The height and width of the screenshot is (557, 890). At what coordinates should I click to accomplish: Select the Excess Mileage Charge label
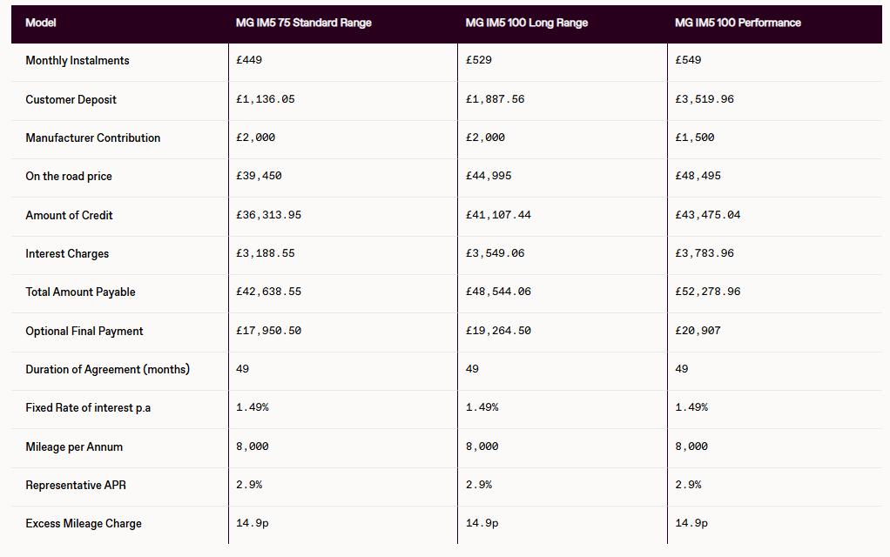(x=84, y=523)
